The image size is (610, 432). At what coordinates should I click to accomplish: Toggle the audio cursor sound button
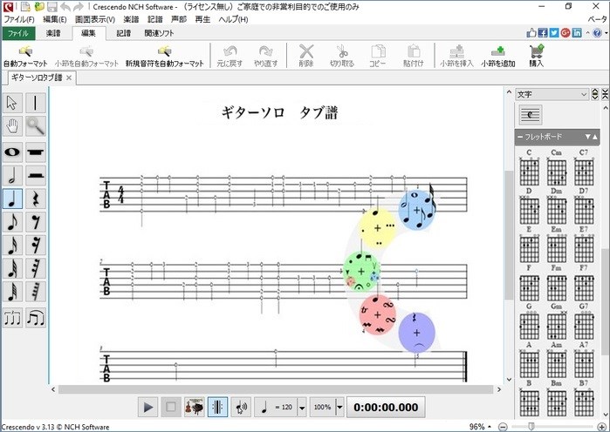coord(241,407)
